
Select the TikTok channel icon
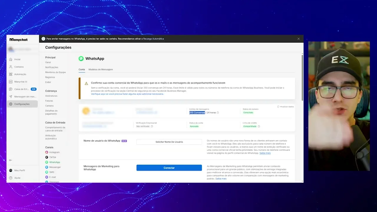tap(47, 157)
